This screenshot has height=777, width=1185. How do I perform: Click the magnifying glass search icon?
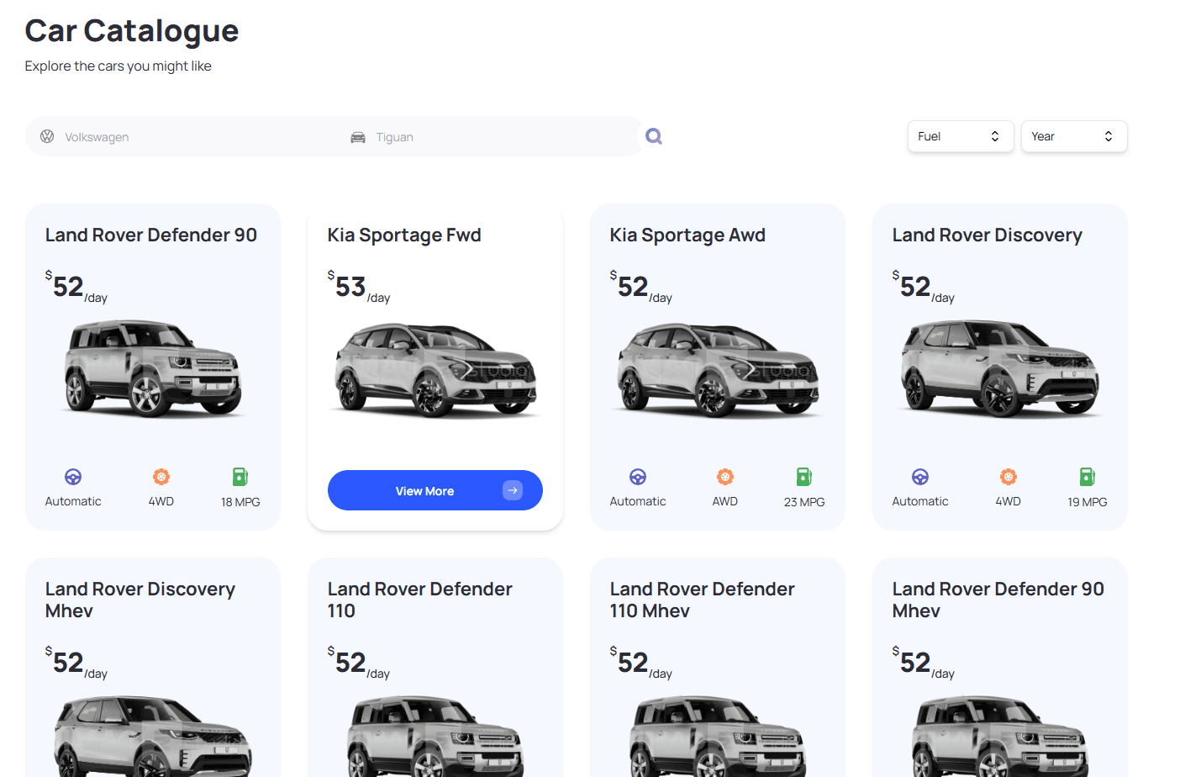coord(654,136)
